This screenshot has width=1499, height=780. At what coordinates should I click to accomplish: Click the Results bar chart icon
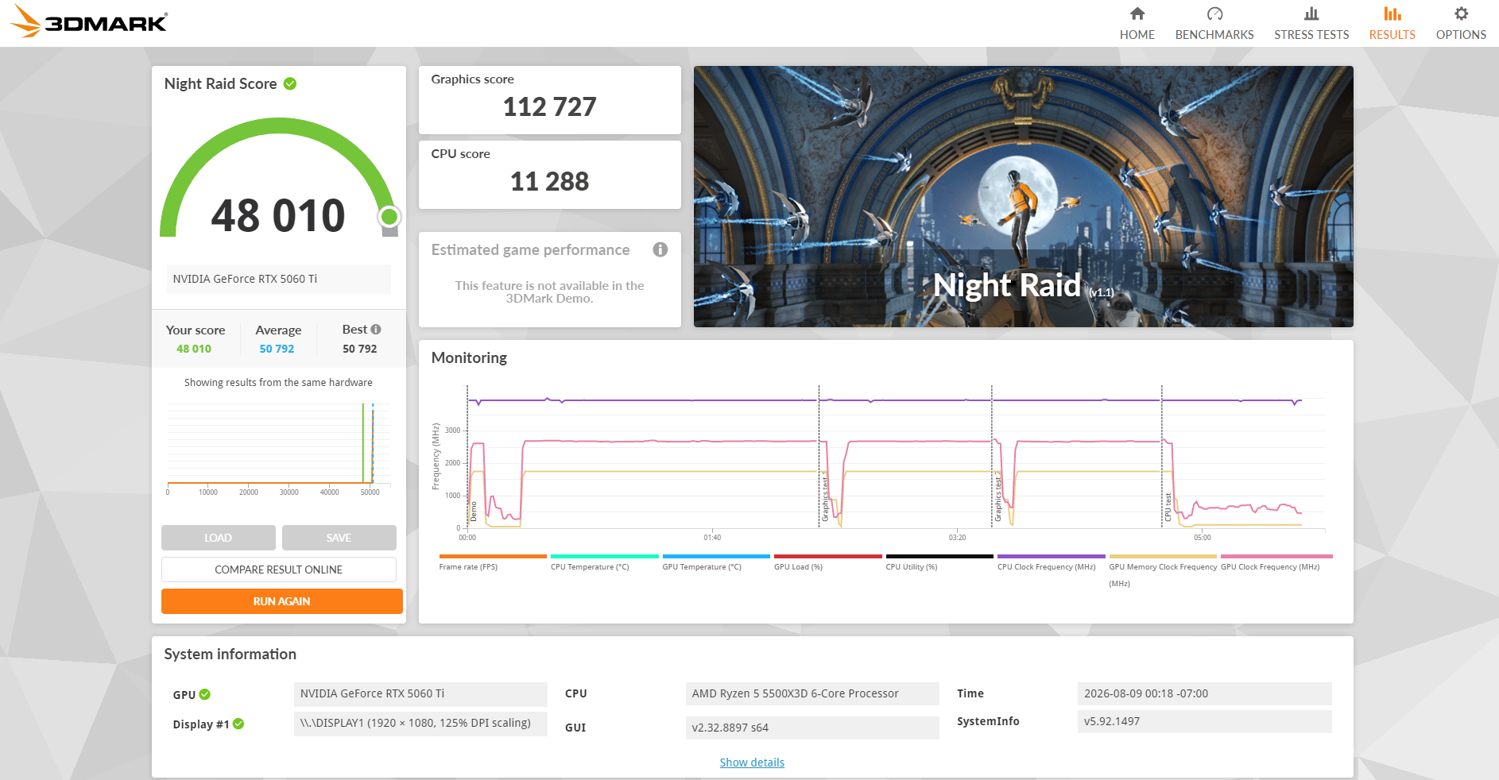tap(1392, 14)
